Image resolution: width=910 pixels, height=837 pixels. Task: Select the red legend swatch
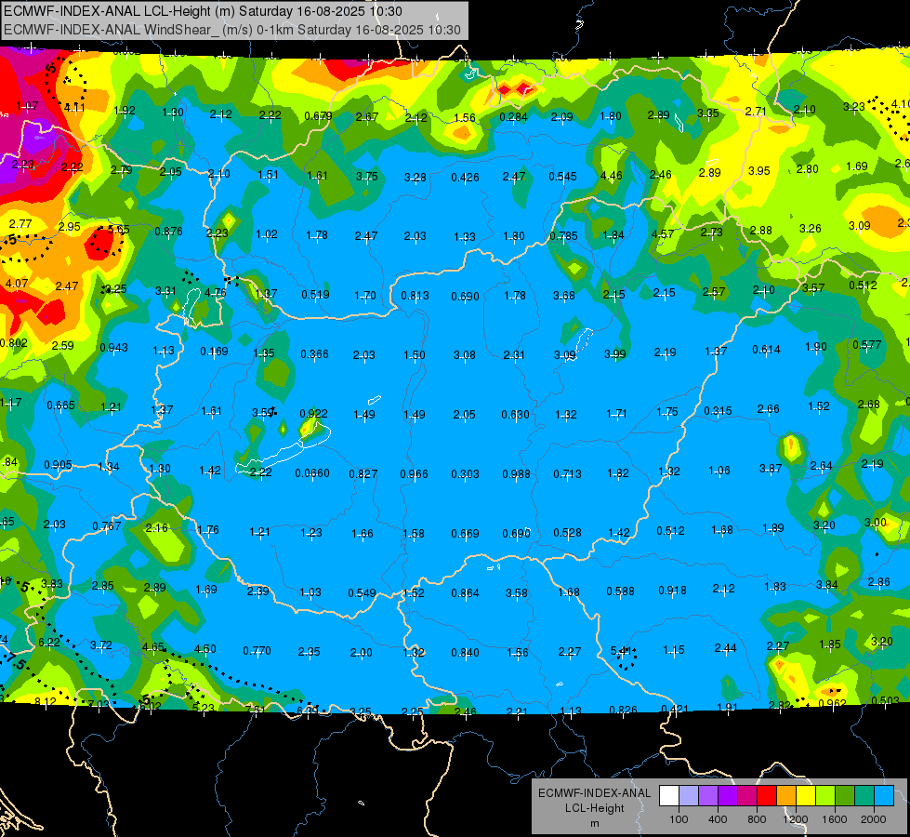[767, 795]
